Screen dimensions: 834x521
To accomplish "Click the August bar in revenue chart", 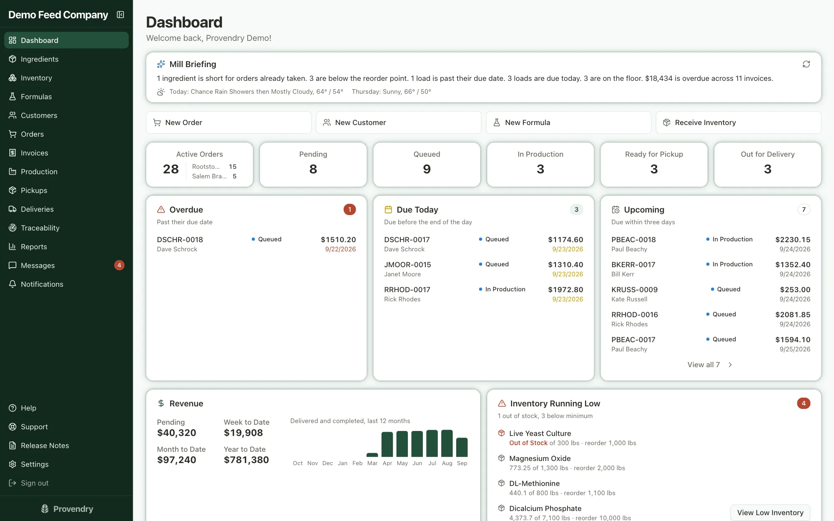I will click(x=447, y=443).
